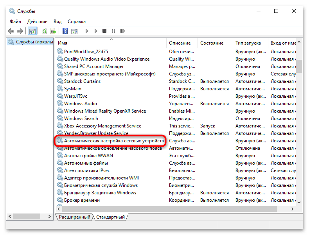Click the services list scroll up arrow

299,42
